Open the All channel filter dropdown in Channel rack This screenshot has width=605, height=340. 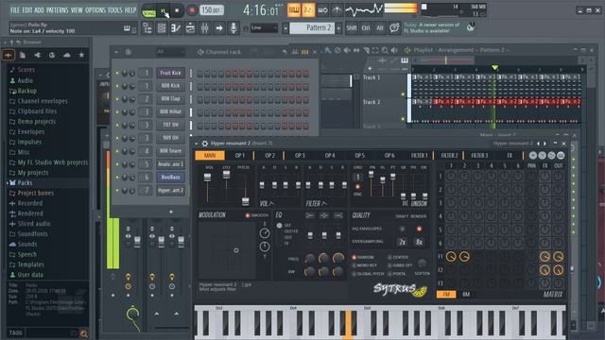click(x=170, y=52)
